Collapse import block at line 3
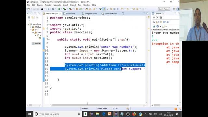 (x=49, y=25)
